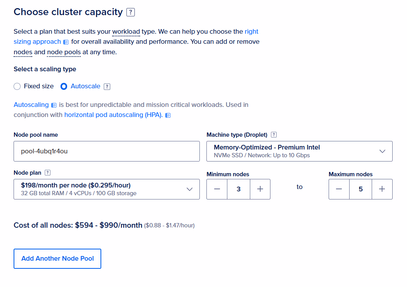This screenshot has width=407, height=287.
Task: Increase minimum nodes with plus button
Action: tap(260, 189)
